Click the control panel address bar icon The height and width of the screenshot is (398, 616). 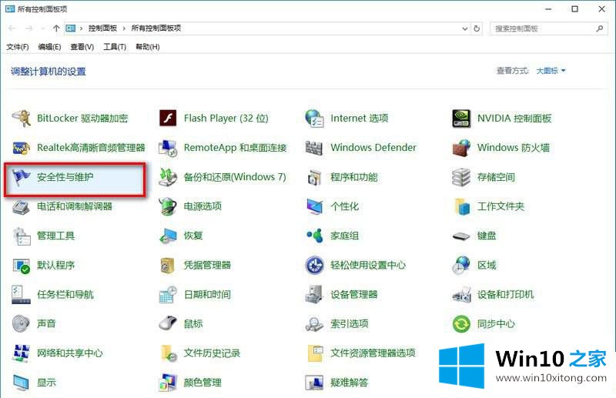point(70,28)
